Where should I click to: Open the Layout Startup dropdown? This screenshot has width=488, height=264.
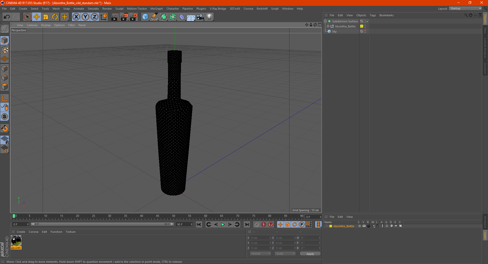pyautogui.click(x=465, y=8)
